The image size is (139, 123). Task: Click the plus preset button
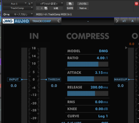coord(42,8)
